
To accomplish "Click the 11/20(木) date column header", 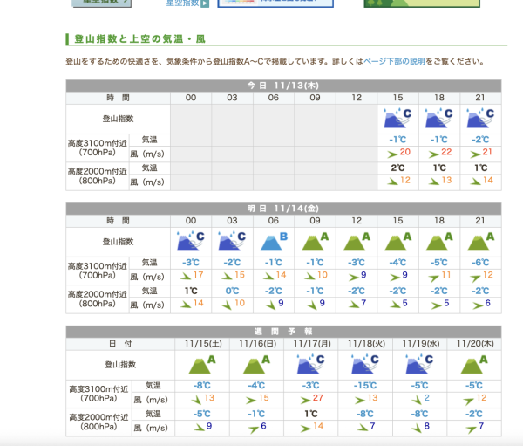I will click(x=475, y=344).
